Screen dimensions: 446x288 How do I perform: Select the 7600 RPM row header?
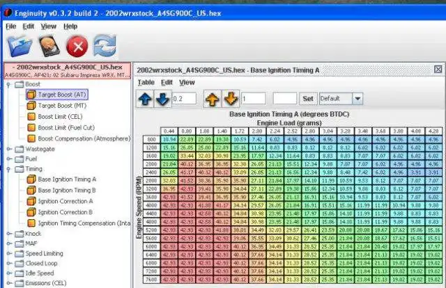[x=151, y=280]
